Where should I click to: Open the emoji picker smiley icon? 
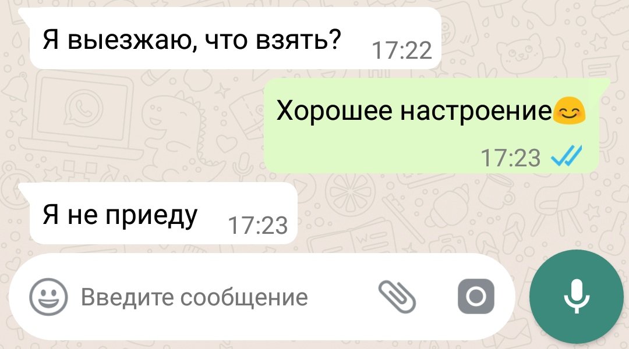coord(48,297)
